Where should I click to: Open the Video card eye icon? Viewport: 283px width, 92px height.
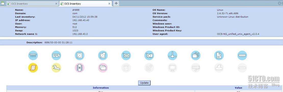click(126, 56)
